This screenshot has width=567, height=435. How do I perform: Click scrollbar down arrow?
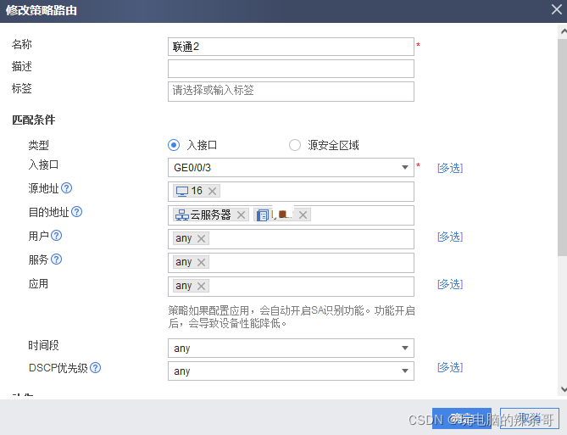[x=563, y=389]
